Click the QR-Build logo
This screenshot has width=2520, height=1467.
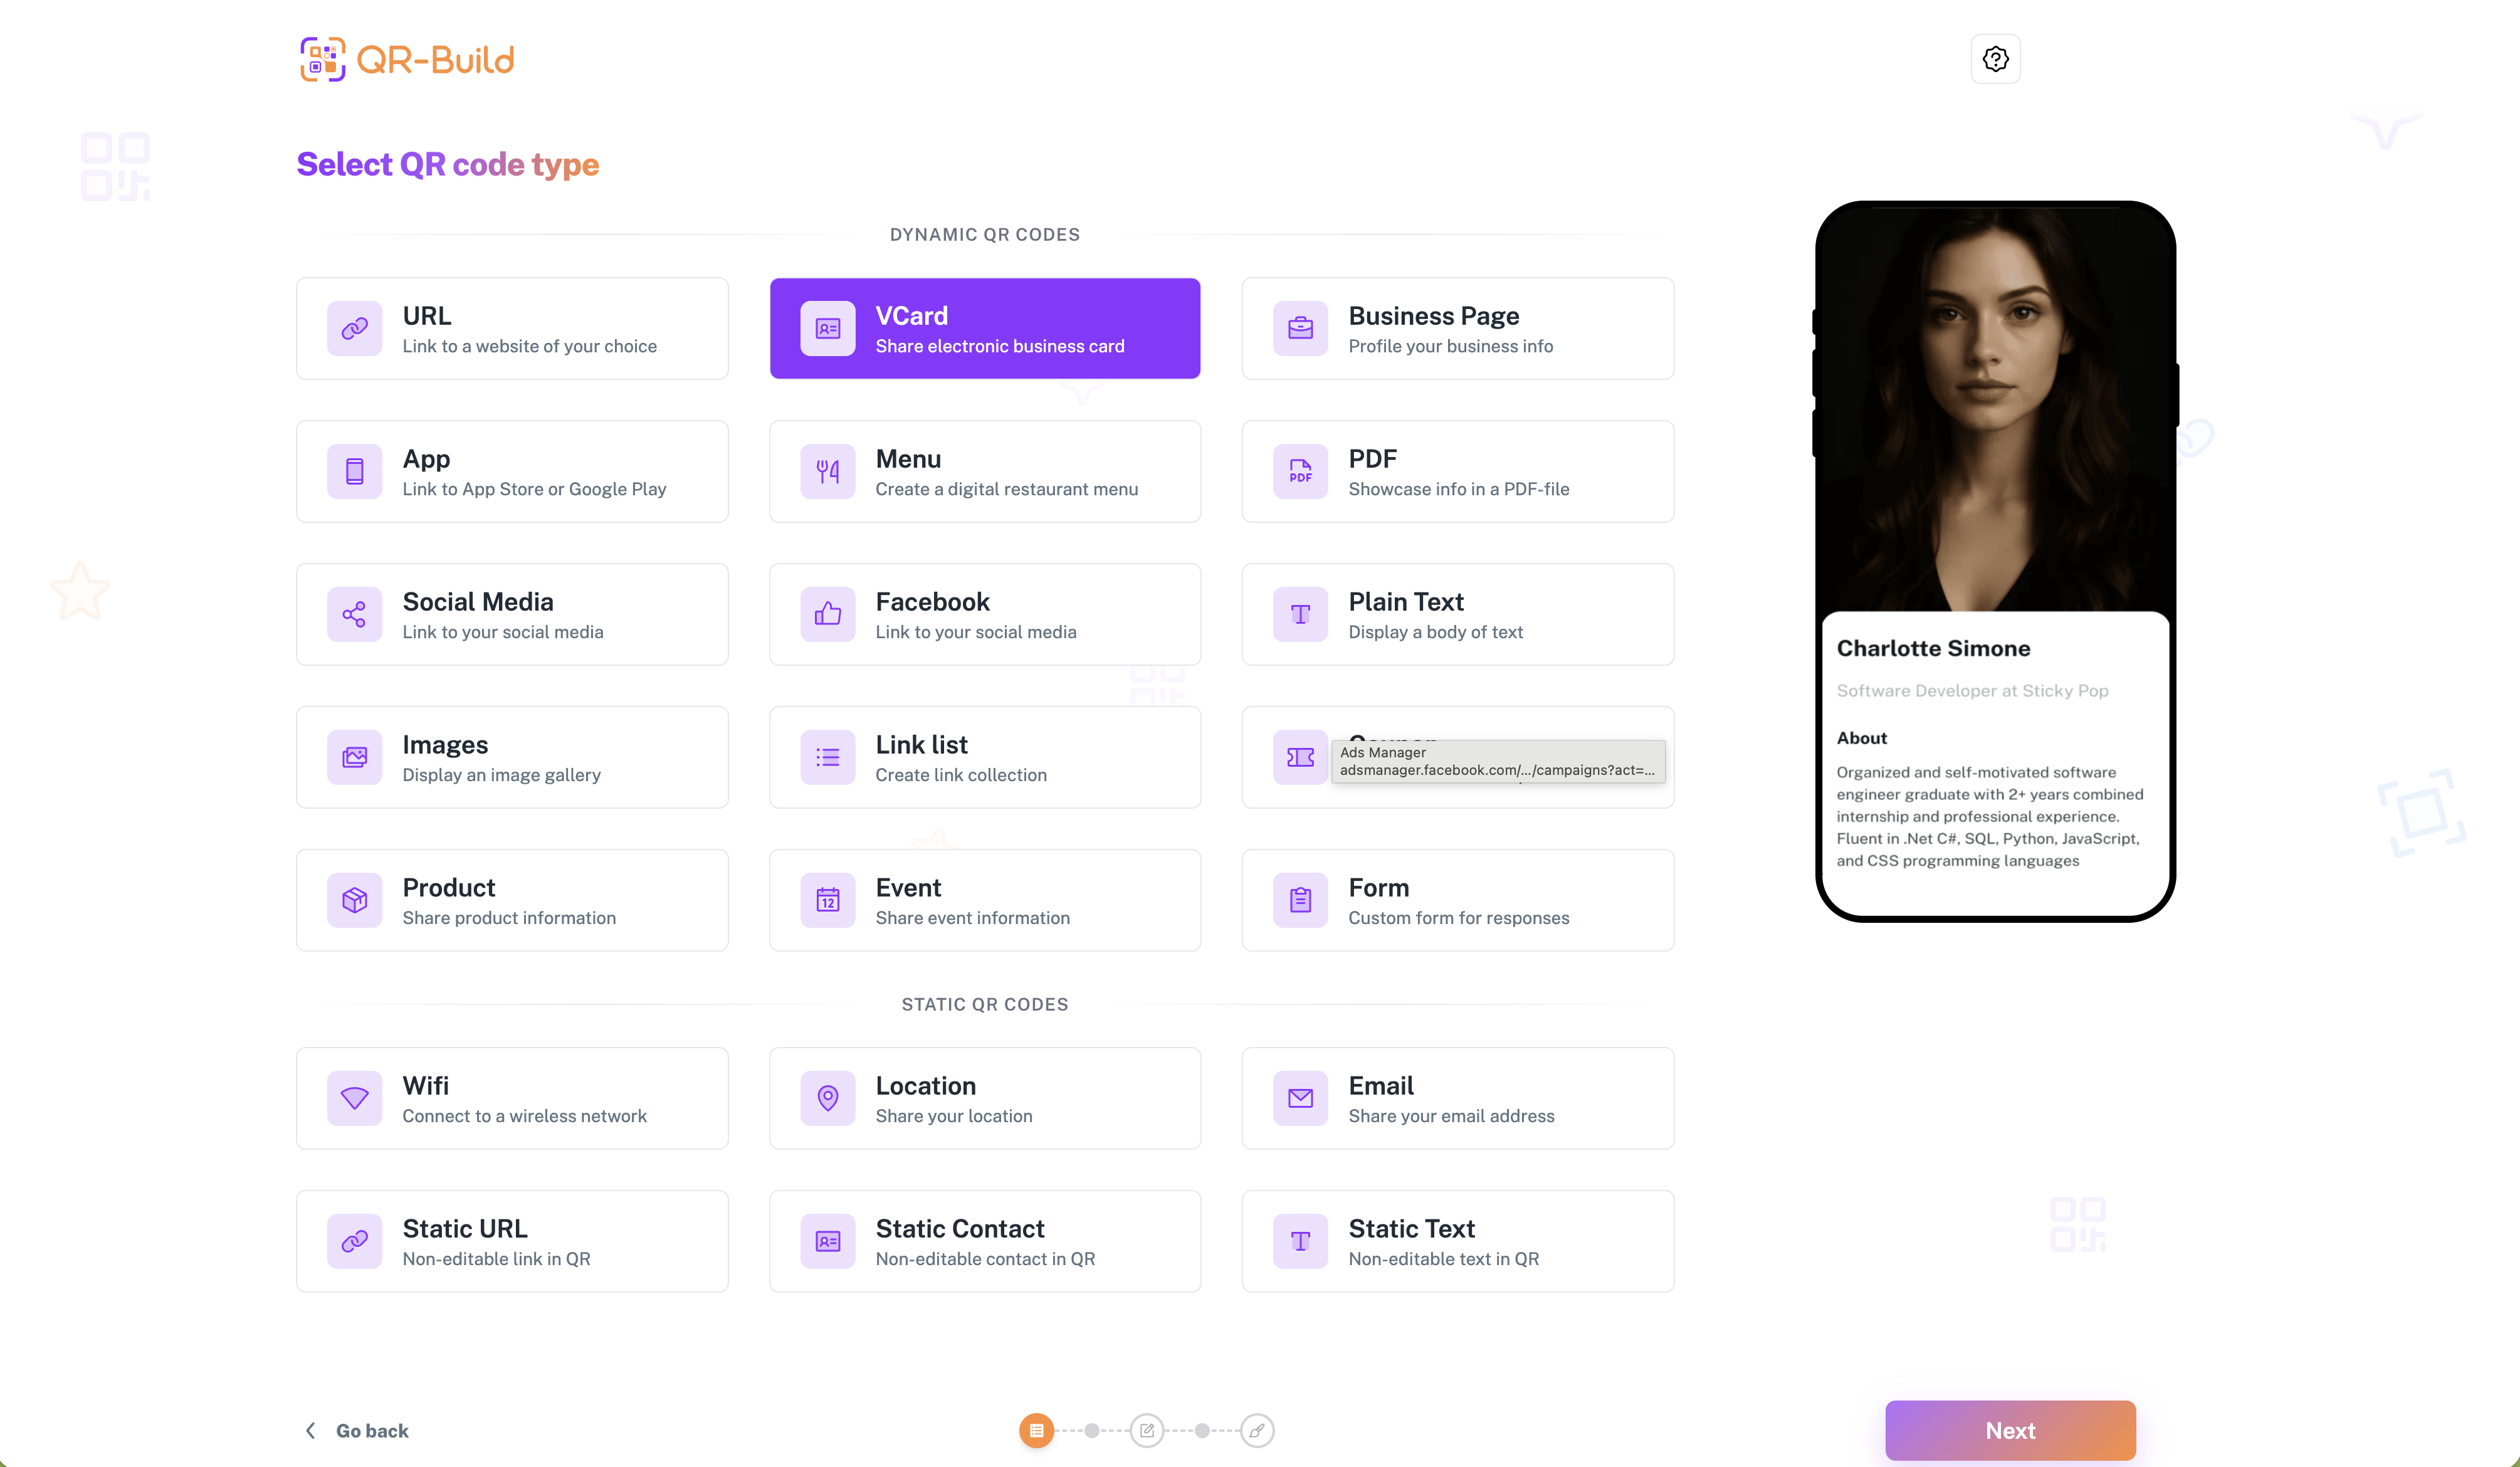tap(406, 59)
